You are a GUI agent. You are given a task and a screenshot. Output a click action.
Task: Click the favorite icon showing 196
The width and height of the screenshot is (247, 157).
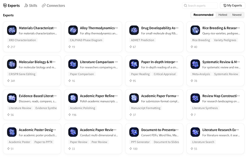coord(70,115)
